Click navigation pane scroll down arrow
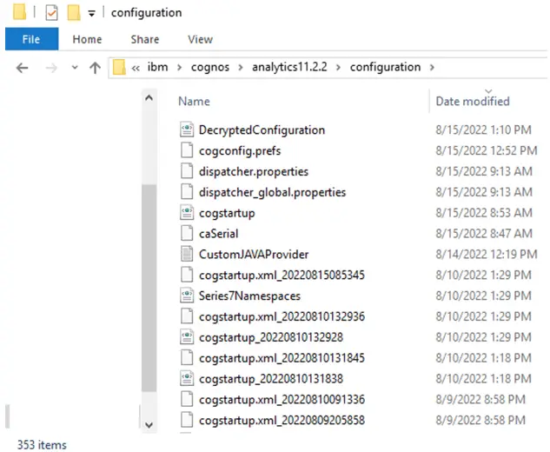Screen dimensions: 550x452 [149, 425]
